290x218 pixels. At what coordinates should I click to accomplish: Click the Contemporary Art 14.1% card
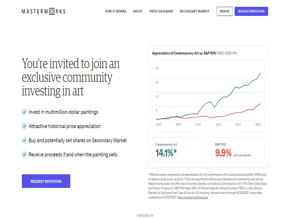click(178, 150)
